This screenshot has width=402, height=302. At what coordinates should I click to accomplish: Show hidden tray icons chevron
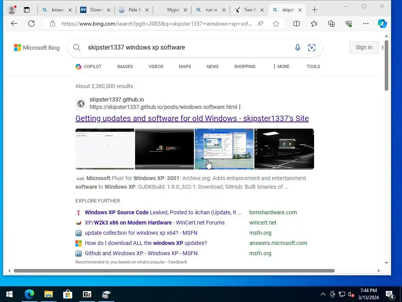323,294
